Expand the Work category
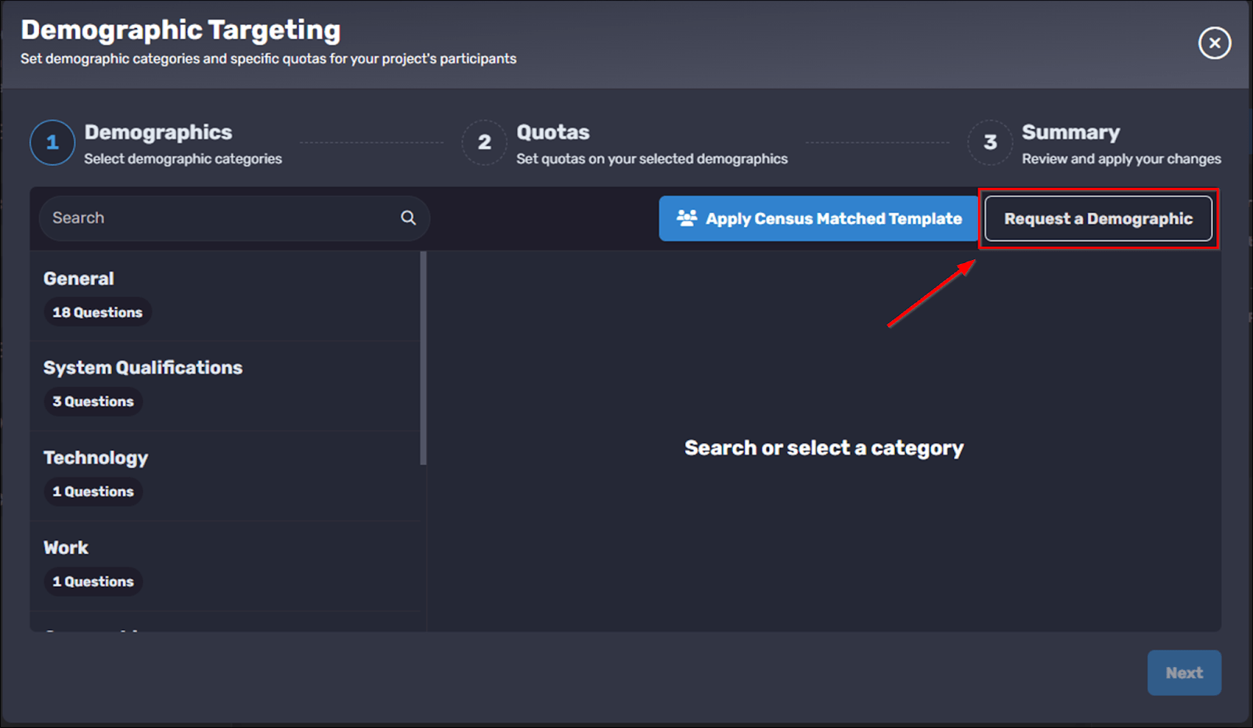The image size is (1253, 728). (66, 548)
